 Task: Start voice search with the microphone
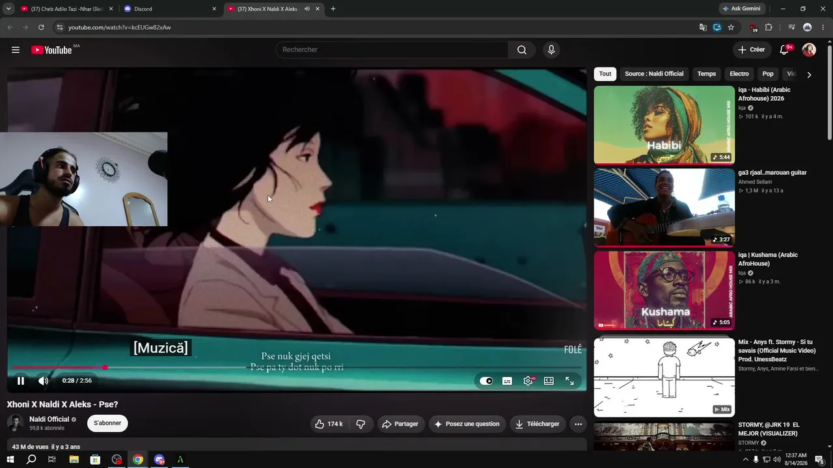click(x=551, y=50)
